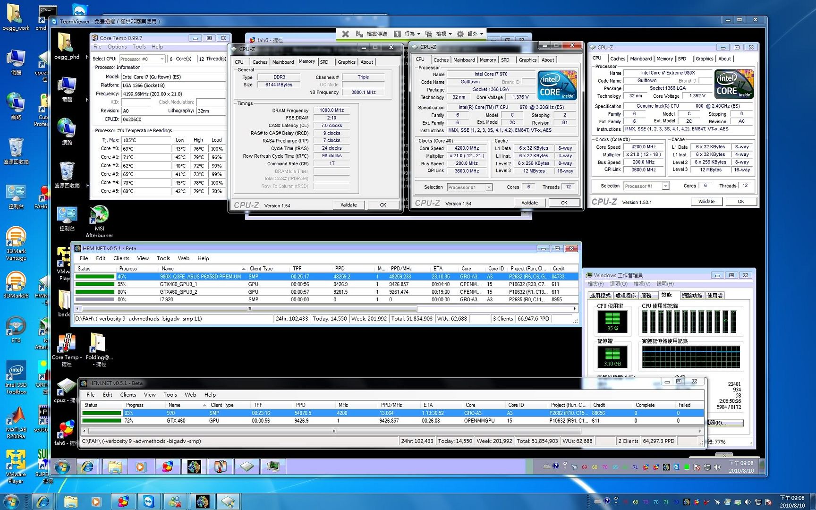Launch the ET6 desktop icon

16,329
